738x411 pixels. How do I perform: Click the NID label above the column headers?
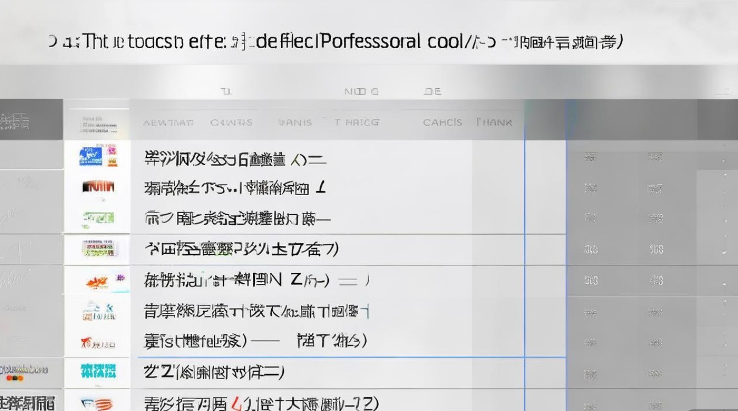[x=361, y=92]
